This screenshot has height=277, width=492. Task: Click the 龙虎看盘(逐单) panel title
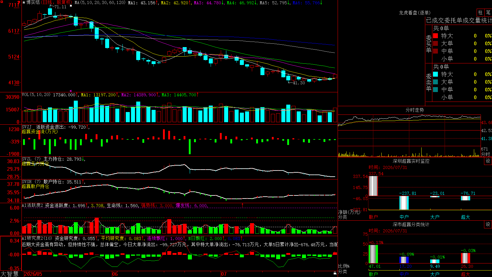[415, 13]
